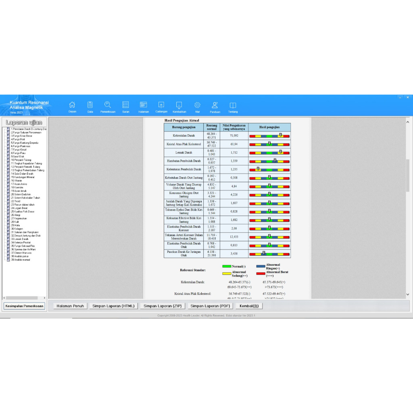
Task: Click Halaman Penuh button
Action: tap(70, 306)
